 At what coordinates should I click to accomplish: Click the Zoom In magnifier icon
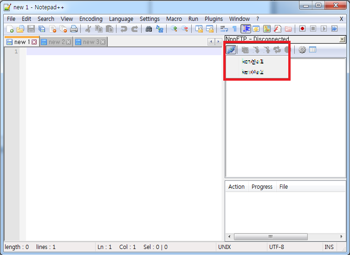174,29
